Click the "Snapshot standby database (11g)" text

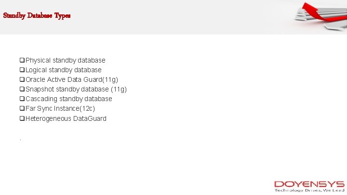coord(76,89)
